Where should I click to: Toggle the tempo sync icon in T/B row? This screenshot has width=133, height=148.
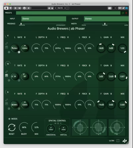click(7, 75)
